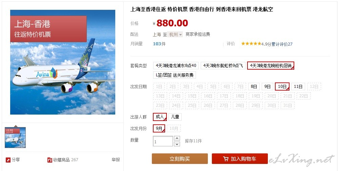Screen dimensions: 338x171
Task: Select package 4天3晚港龙浦东8点40
Action: pyautogui.click(x=176, y=66)
